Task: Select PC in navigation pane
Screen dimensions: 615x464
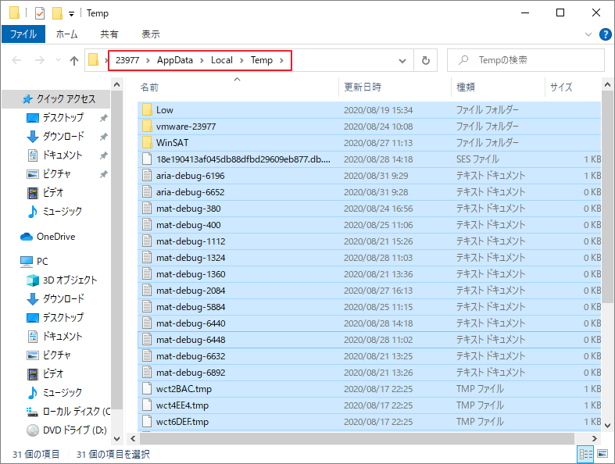Action: point(42,261)
